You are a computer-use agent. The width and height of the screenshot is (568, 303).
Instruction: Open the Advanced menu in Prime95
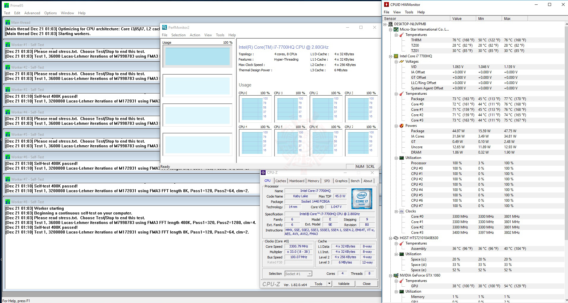point(32,13)
